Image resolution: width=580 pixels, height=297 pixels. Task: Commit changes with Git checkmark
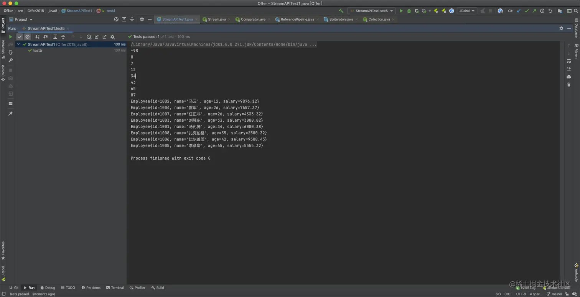pos(527,11)
